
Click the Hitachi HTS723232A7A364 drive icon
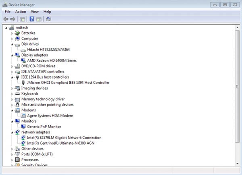click(23, 50)
